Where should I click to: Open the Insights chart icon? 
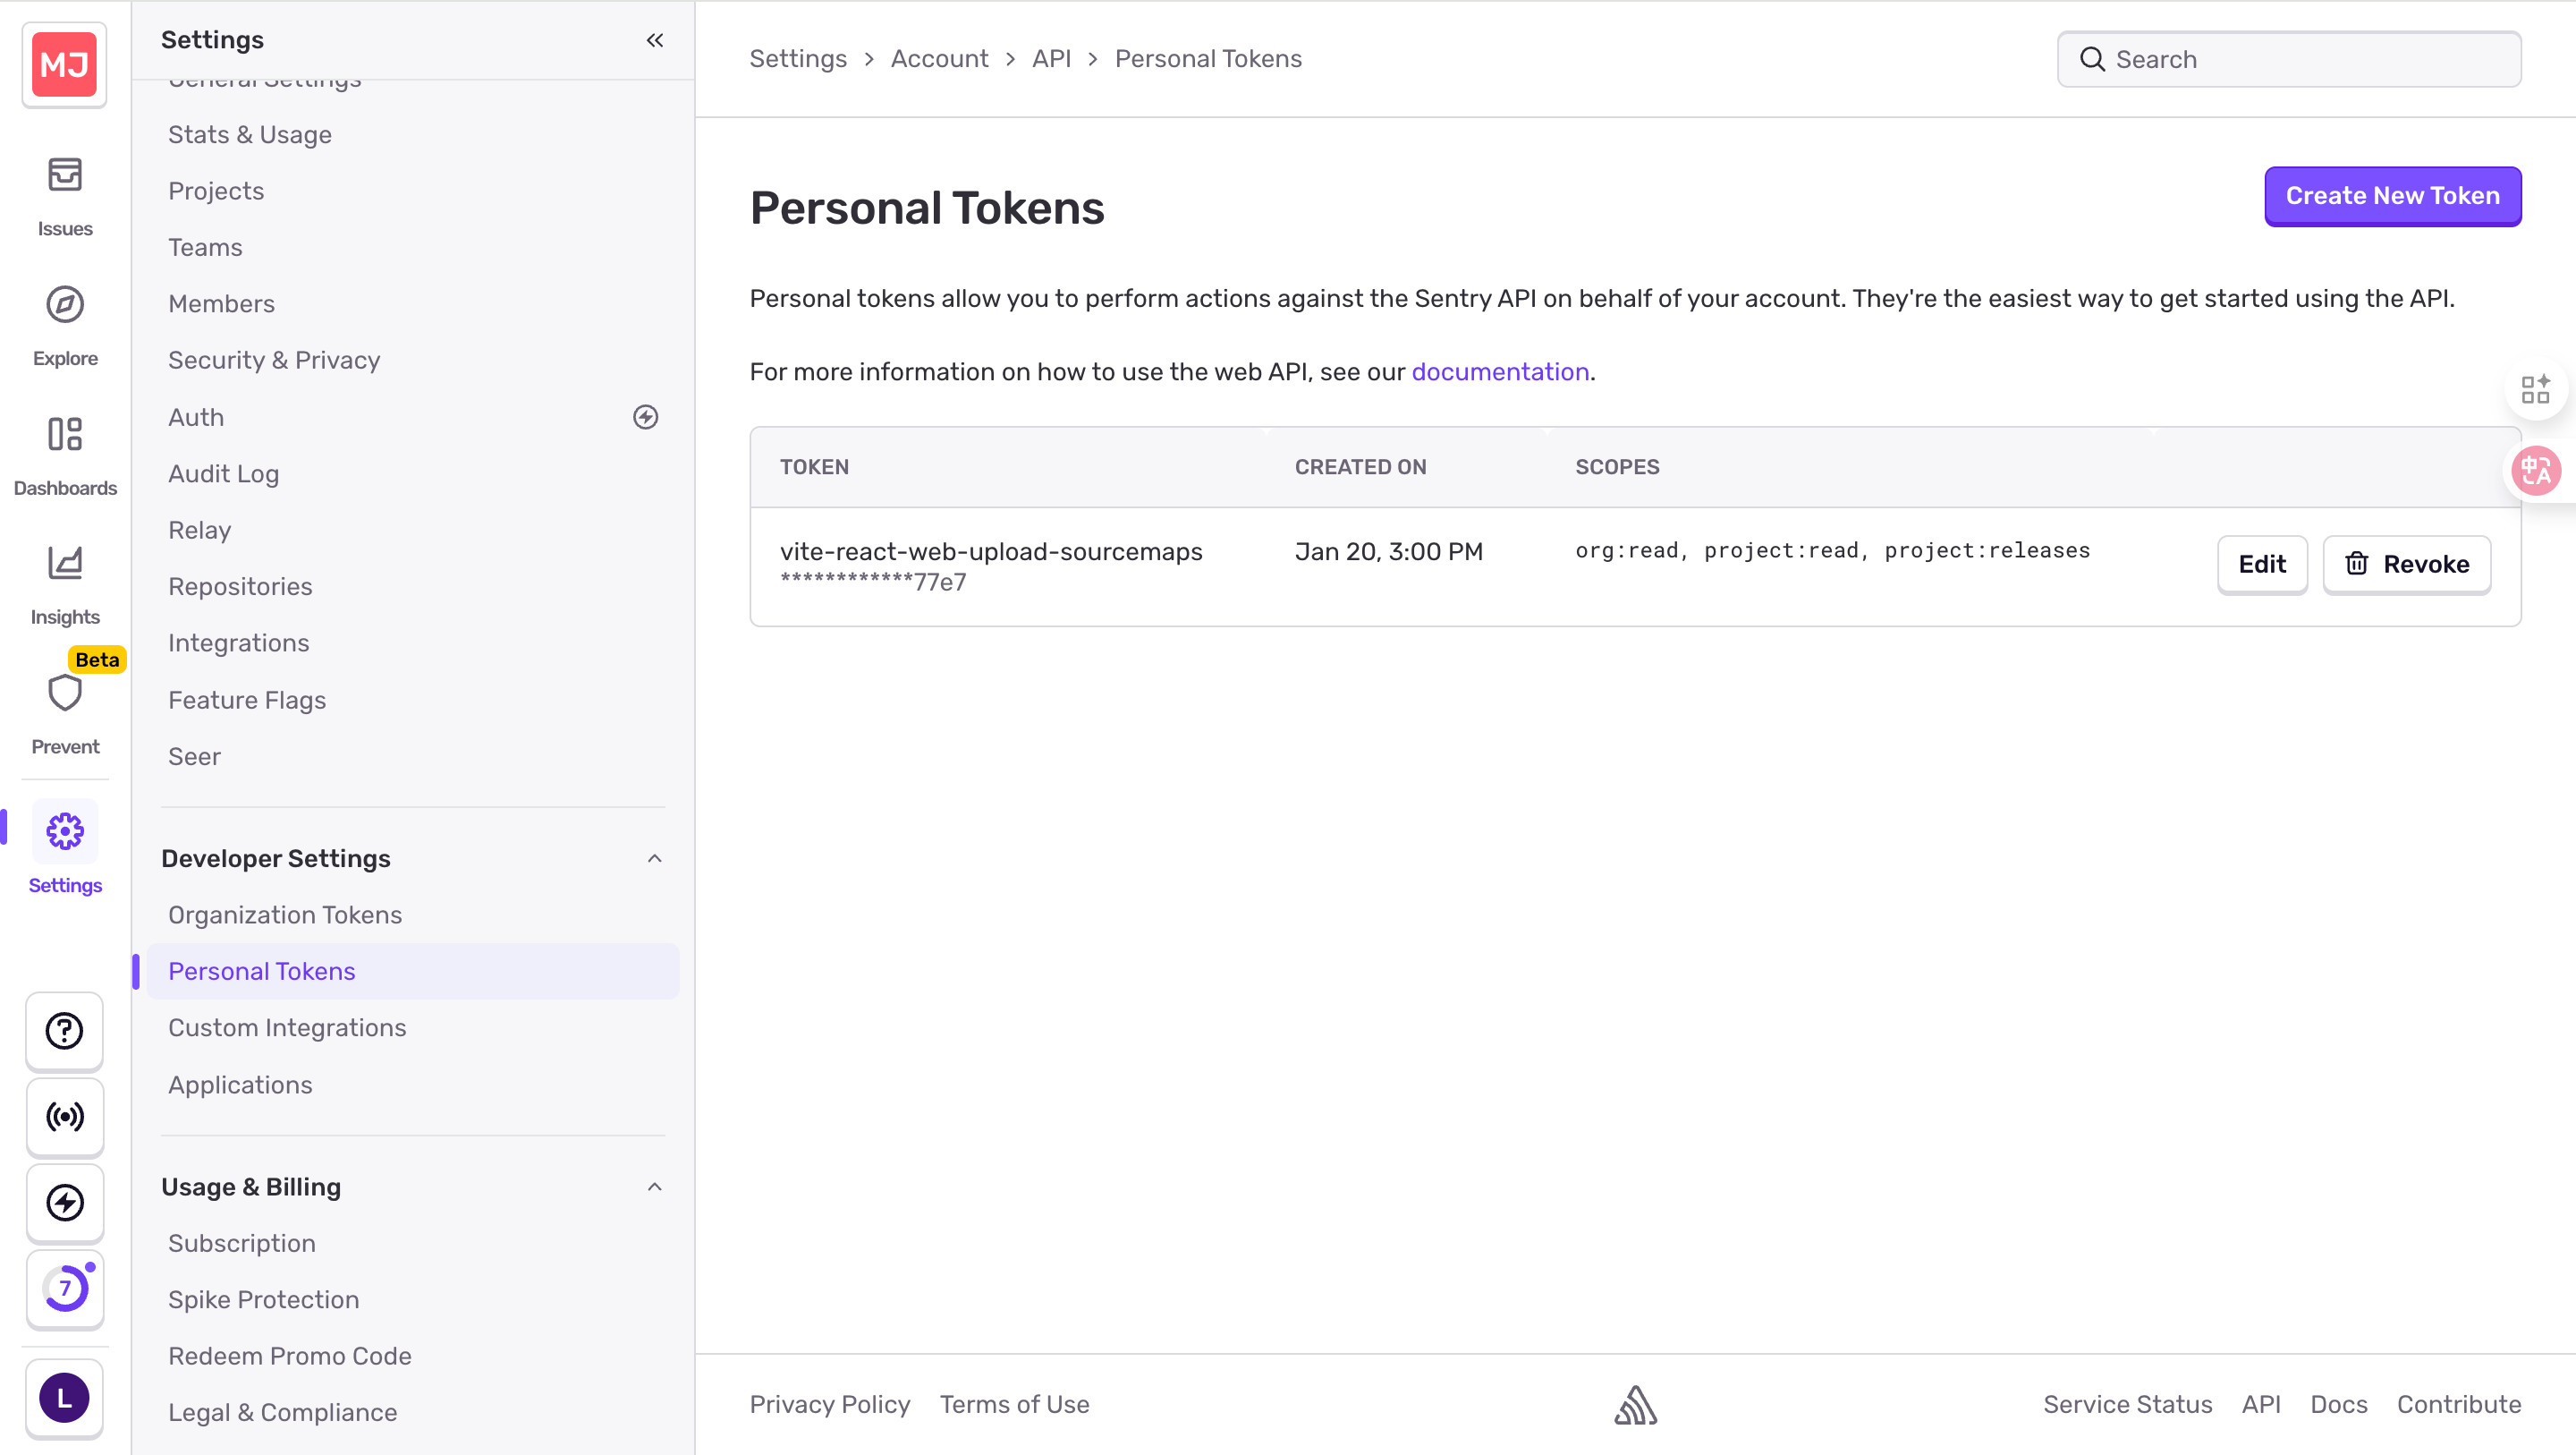pyautogui.click(x=65, y=564)
